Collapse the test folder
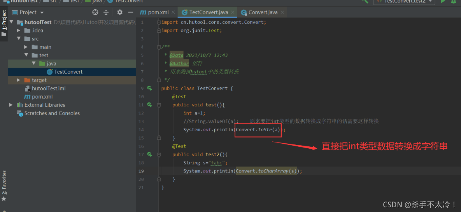This screenshot has width=461, height=212. [26, 55]
